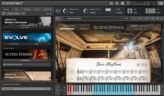Solo Action Strings with S button

[x=46, y=89]
